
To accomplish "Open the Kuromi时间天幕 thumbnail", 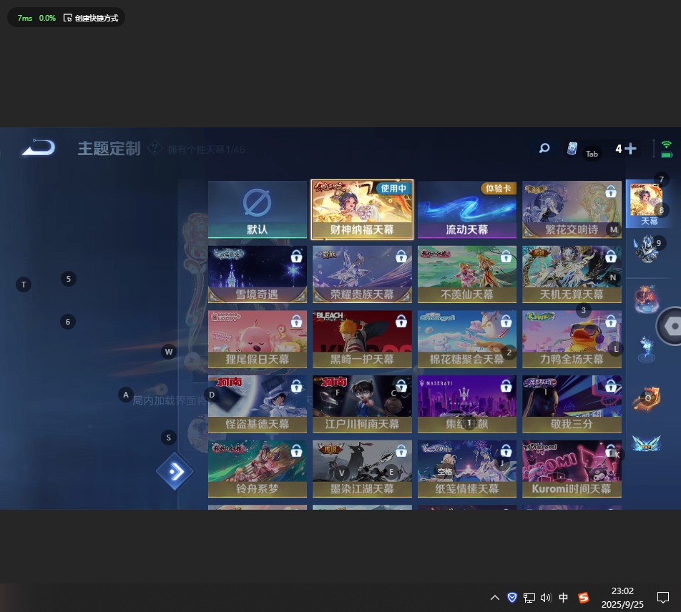I will [572, 469].
